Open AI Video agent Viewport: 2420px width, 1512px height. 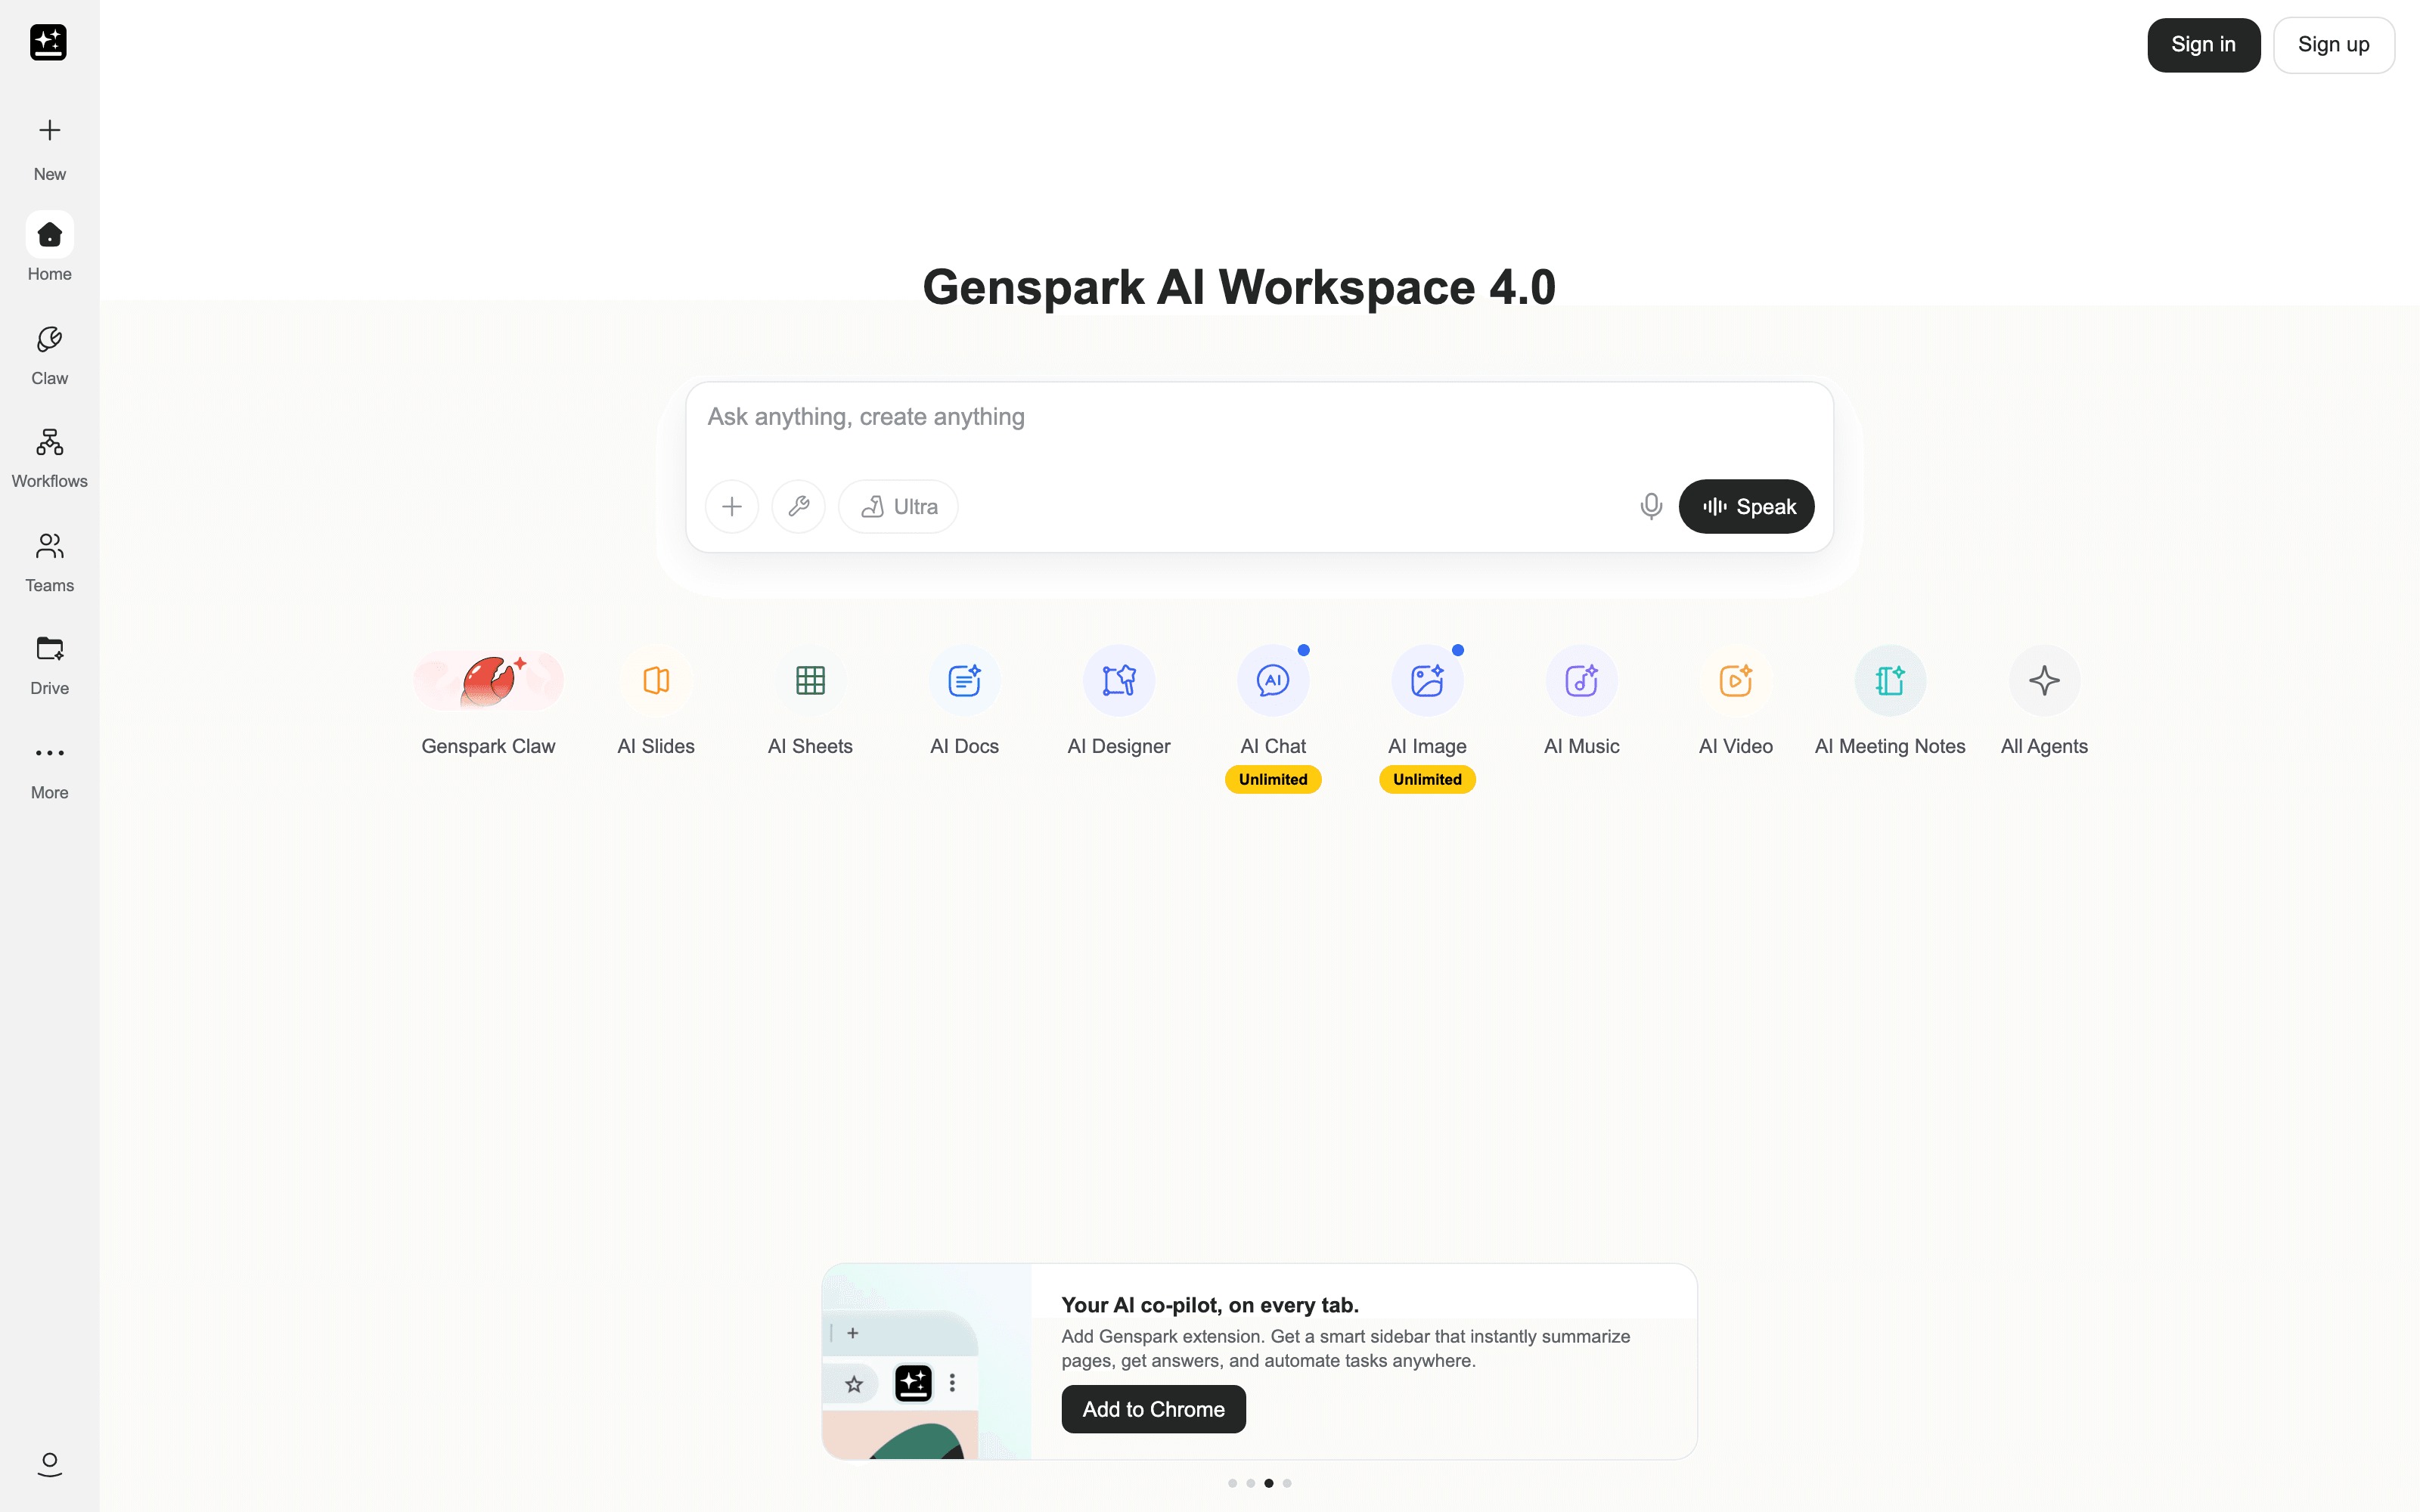(x=1735, y=702)
